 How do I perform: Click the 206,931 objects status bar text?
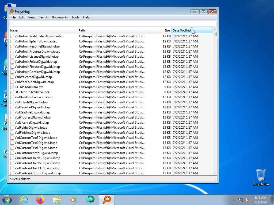pos(20,179)
